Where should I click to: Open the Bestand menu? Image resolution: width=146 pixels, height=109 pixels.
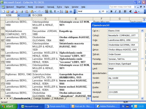click(x=10, y=7)
